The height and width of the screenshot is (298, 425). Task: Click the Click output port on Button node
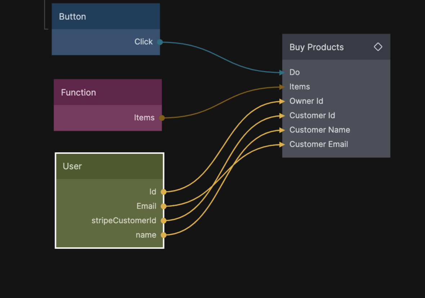click(x=160, y=42)
